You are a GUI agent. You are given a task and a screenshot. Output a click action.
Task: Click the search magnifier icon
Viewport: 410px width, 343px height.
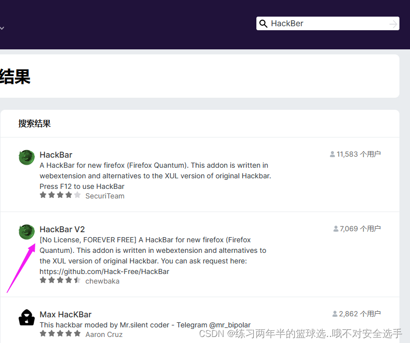click(x=263, y=24)
